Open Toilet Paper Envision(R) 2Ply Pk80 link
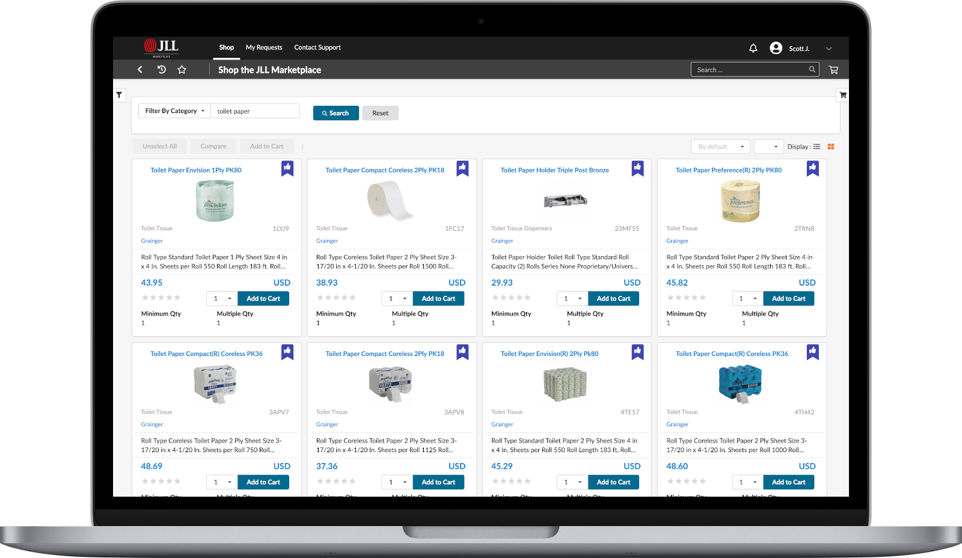This screenshot has height=558, width=962. [x=550, y=354]
